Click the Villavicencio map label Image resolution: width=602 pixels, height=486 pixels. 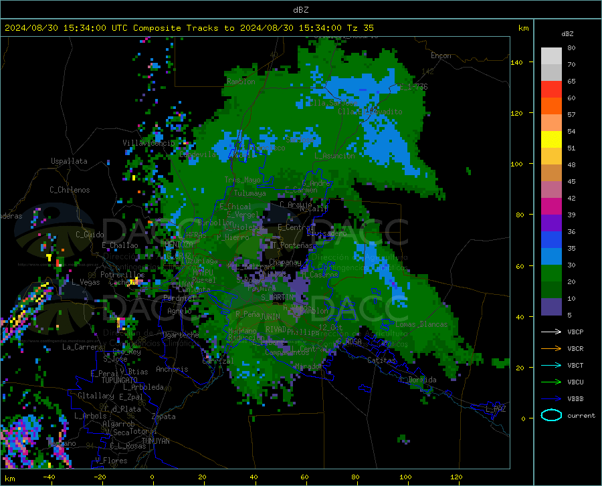coord(148,143)
